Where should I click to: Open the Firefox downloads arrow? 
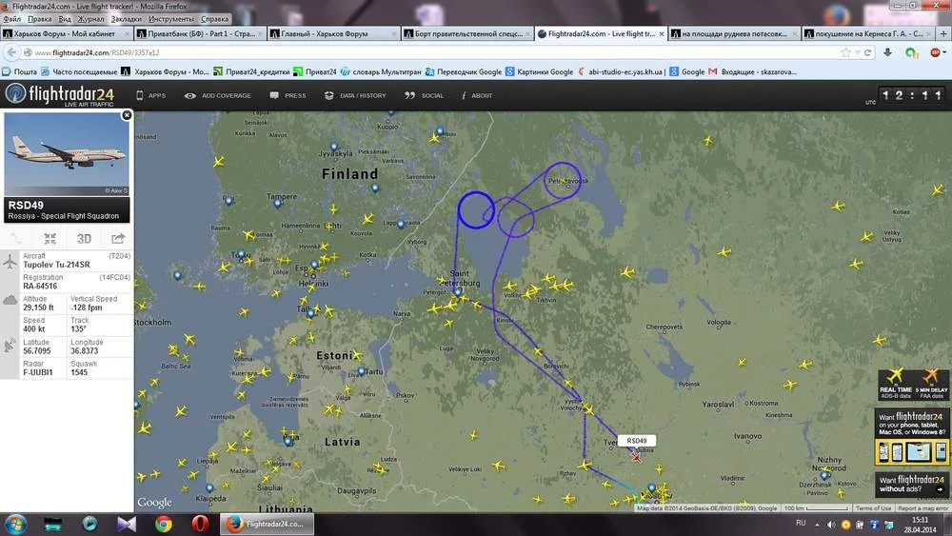pyautogui.click(x=887, y=52)
